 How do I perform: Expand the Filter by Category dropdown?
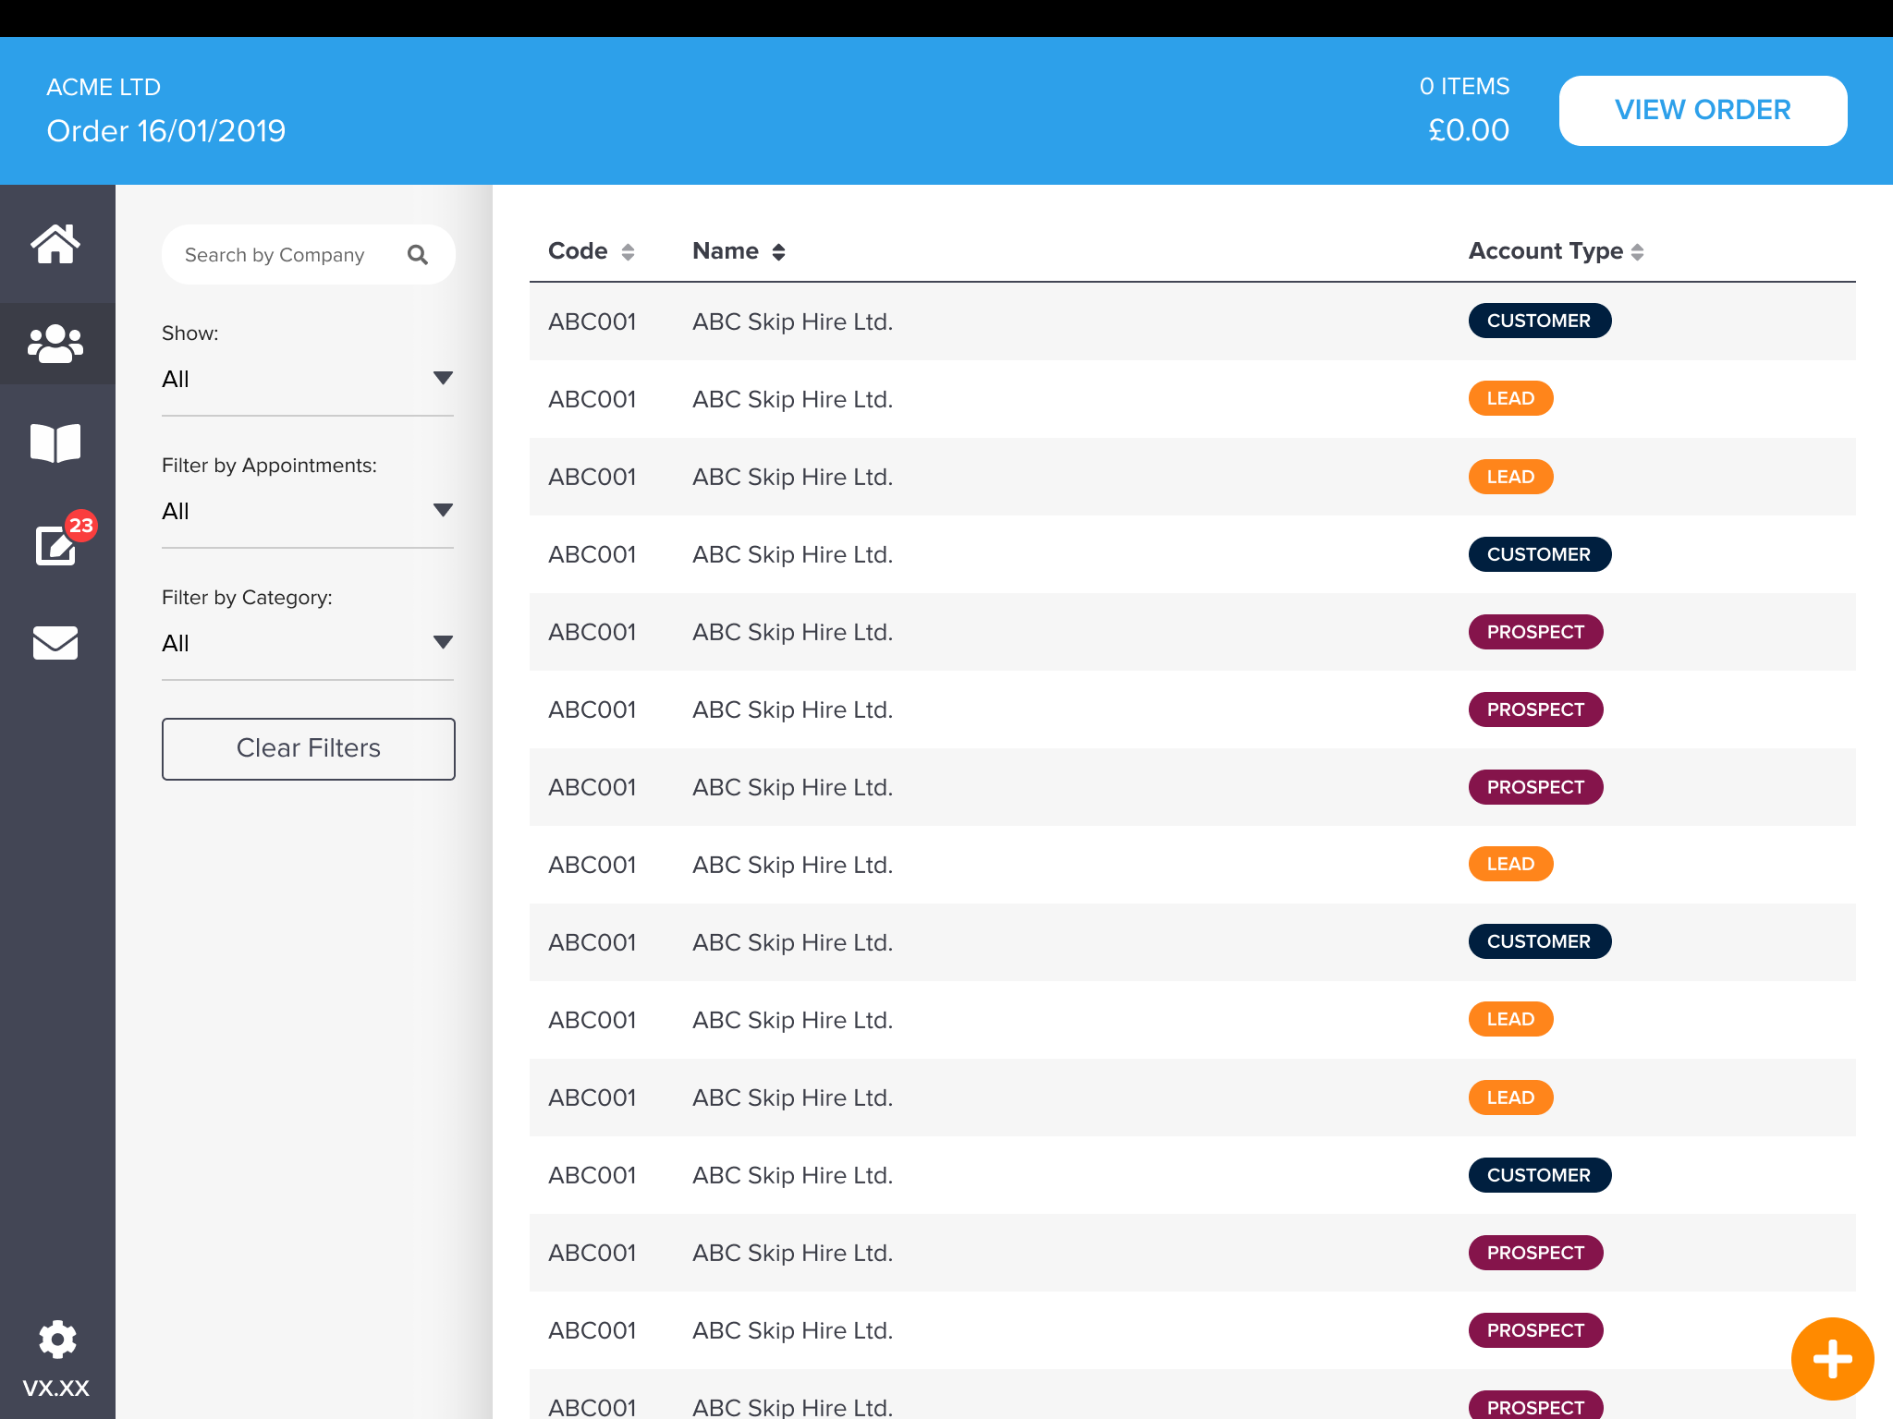(x=308, y=643)
